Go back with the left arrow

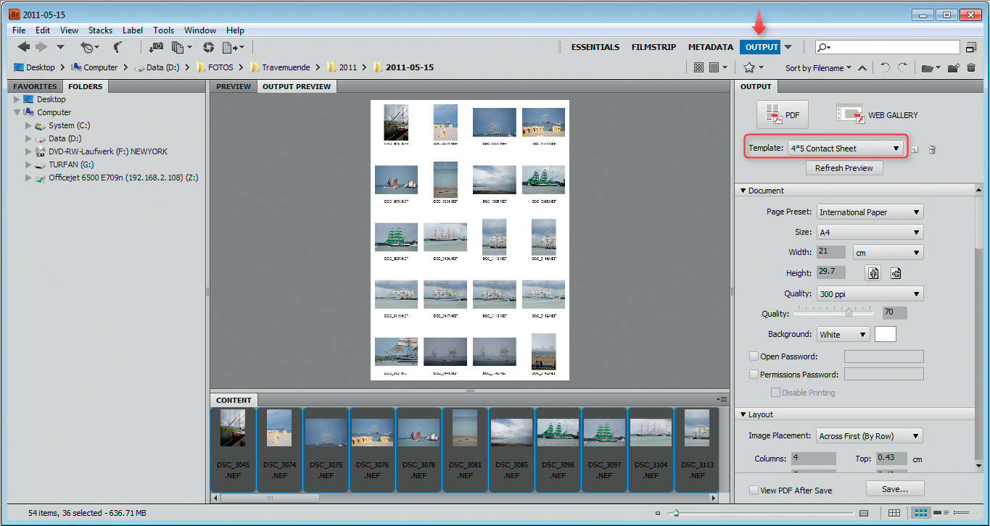[24, 47]
